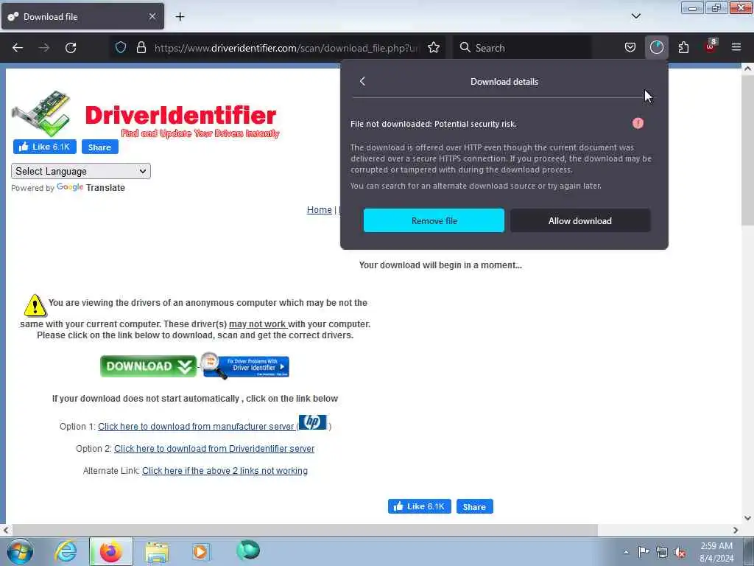Screen dimensions: 754x566
Task: Click the bottom Like 6.1K button
Action: [419, 506]
